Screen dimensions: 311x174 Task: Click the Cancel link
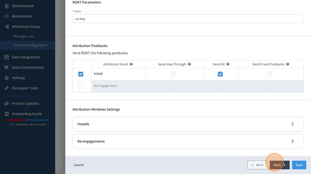79,165
